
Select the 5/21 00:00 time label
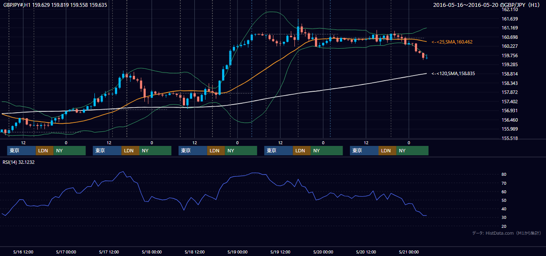409,252
